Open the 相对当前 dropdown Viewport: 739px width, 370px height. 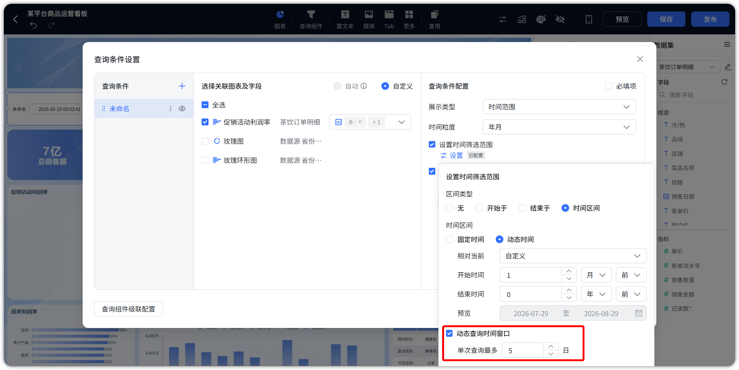point(573,256)
